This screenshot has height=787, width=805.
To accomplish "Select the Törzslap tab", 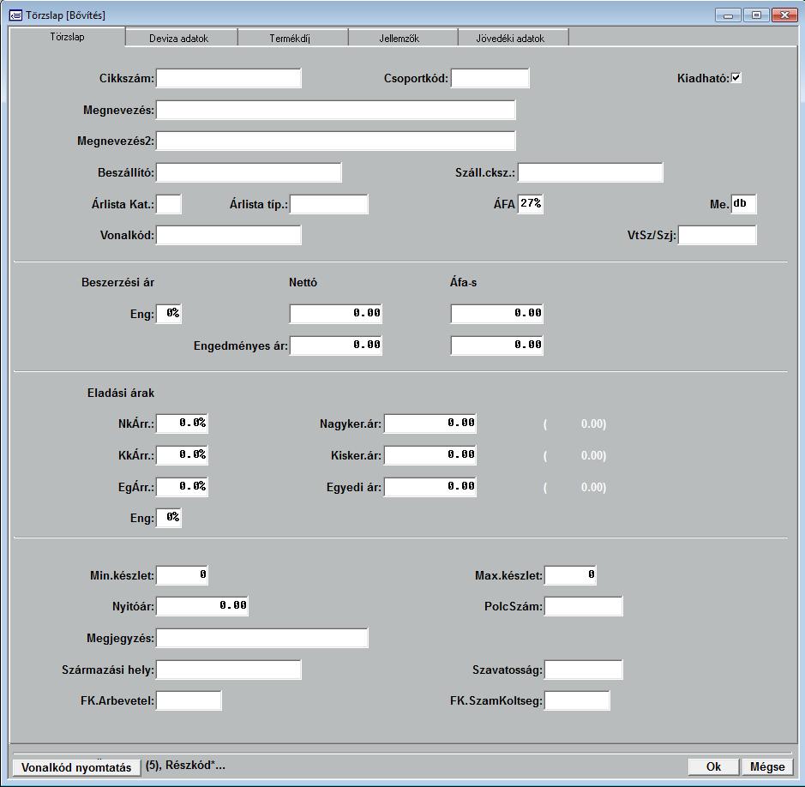I will (67, 37).
